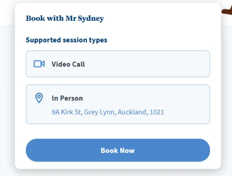Click the "In Person" text label

tap(67, 98)
